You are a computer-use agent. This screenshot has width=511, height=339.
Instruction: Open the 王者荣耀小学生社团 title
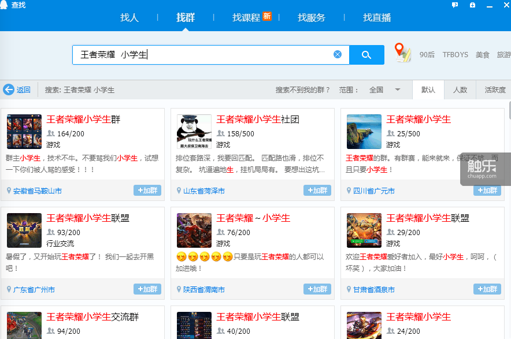(258, 119)
